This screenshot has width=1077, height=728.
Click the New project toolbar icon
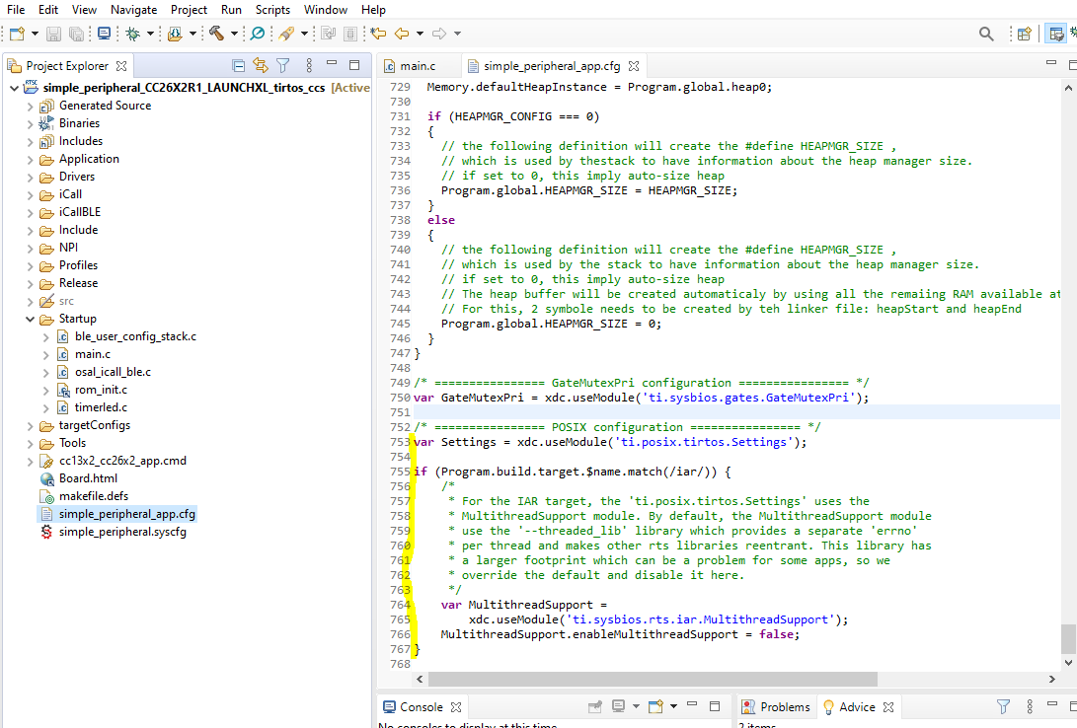[x=17, y=34]
